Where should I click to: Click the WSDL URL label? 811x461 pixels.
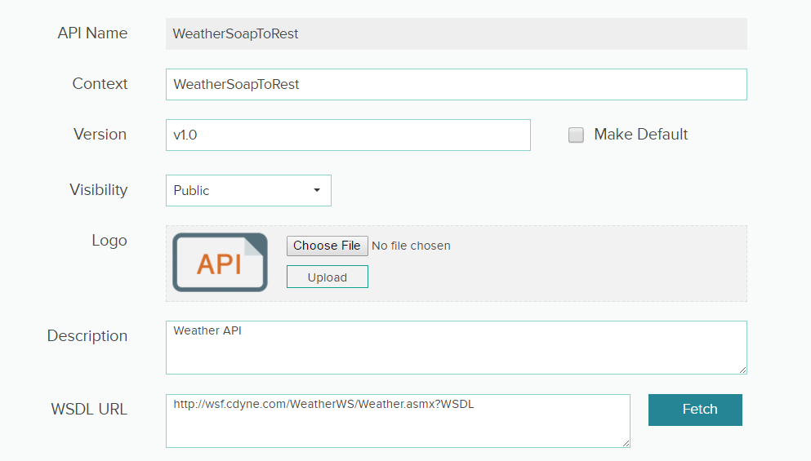(x=89, y=410)
